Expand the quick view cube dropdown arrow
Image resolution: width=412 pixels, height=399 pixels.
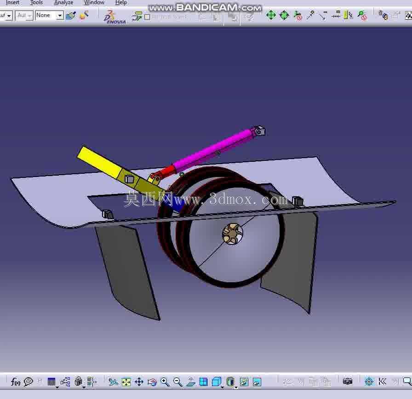coord(222,388)
